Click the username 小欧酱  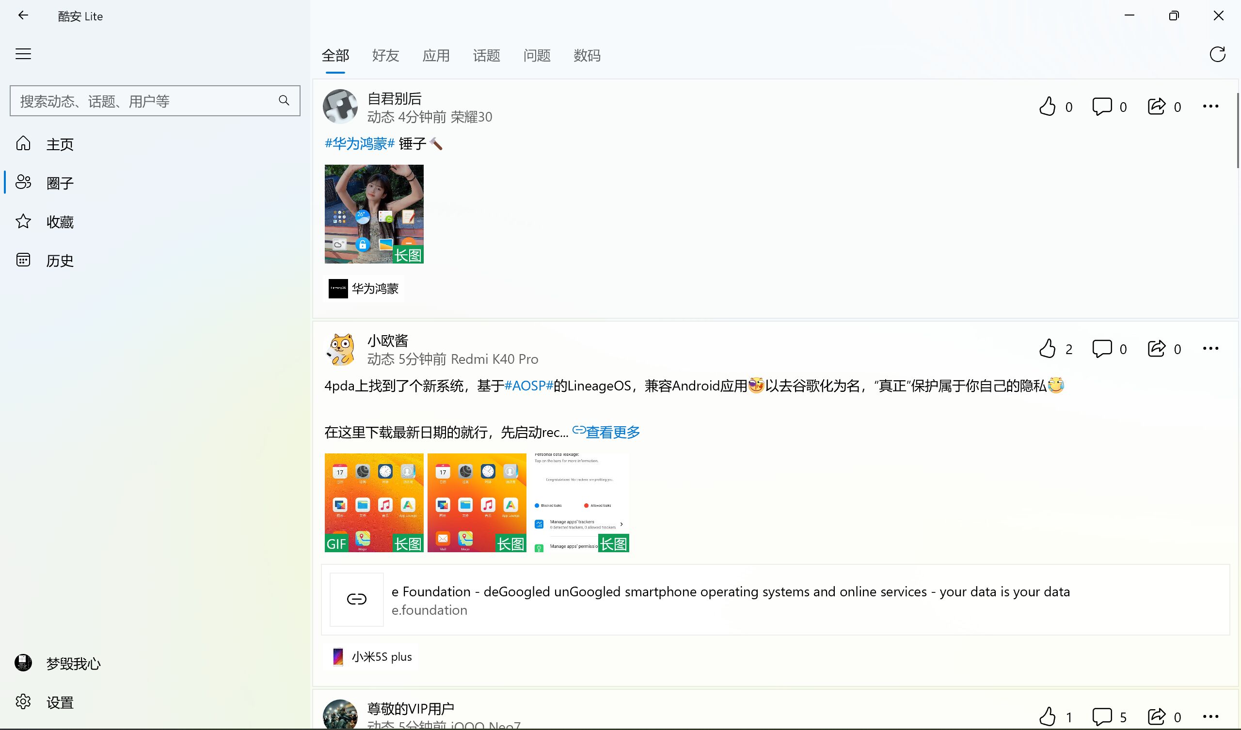click(x=387, y=341)
